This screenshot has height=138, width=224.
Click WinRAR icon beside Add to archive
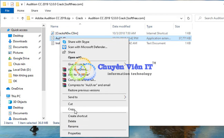64,69
